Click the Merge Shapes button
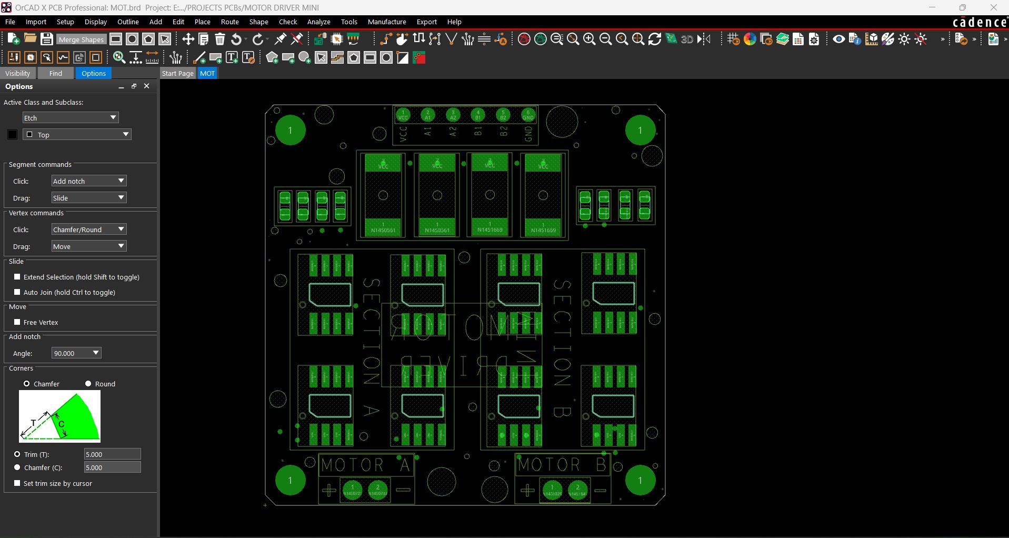Viewport: 1009px width, 538px height. pyautogui.click(x=81, y=39)
